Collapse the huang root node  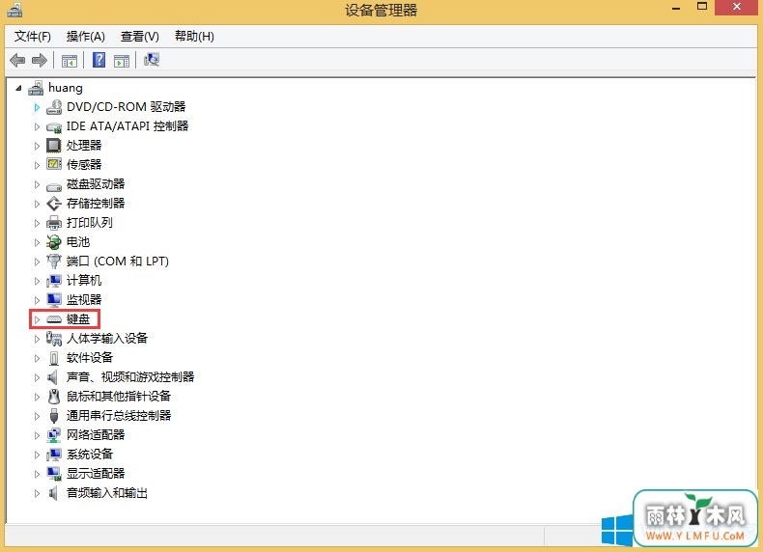(18, 88)
